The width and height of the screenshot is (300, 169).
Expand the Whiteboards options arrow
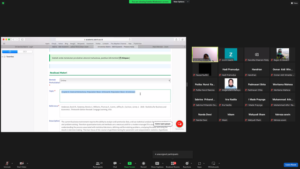coord(219,163)
